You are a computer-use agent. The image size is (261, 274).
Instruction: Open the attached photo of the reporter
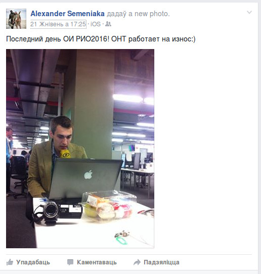pyautogui.click(x=80, y=148)
